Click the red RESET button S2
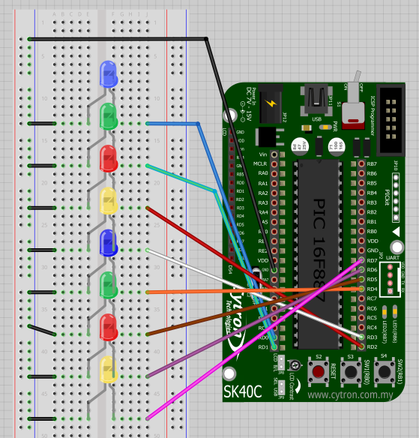419x438 pixels. [x=319, y=371]
